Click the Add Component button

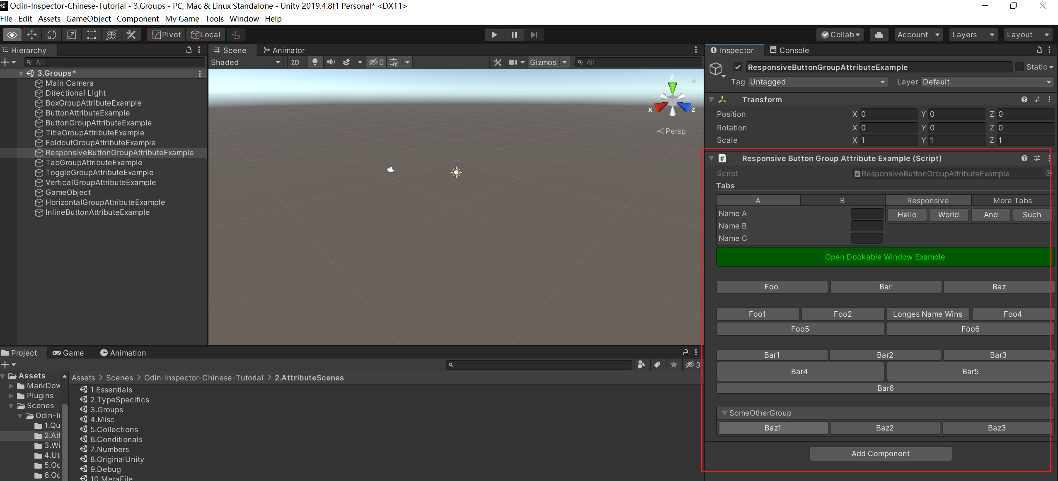881,454
